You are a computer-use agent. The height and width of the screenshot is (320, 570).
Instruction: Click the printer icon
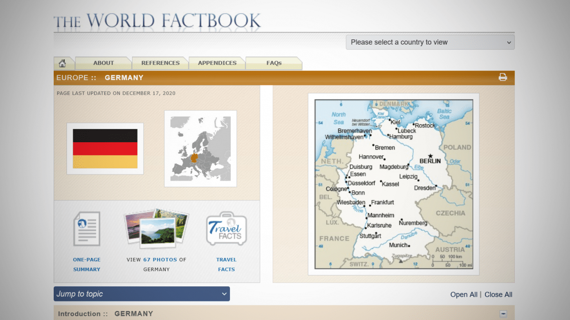503,77
